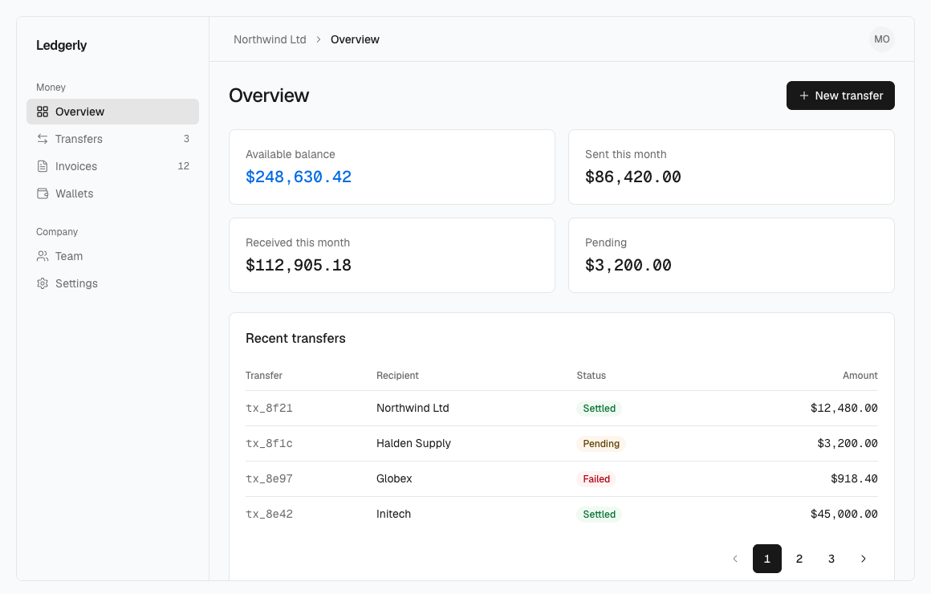
Task: Open the Team sidebar item
Action: coord(113,256)
